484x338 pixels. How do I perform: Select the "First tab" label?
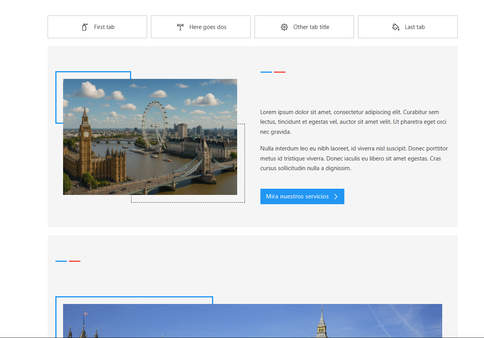(104, 27)
